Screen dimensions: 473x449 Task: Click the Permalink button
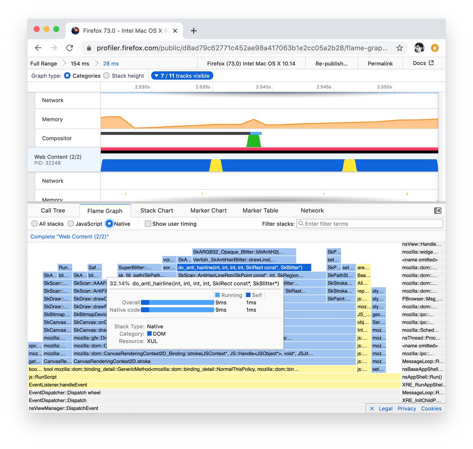point(380,63)
